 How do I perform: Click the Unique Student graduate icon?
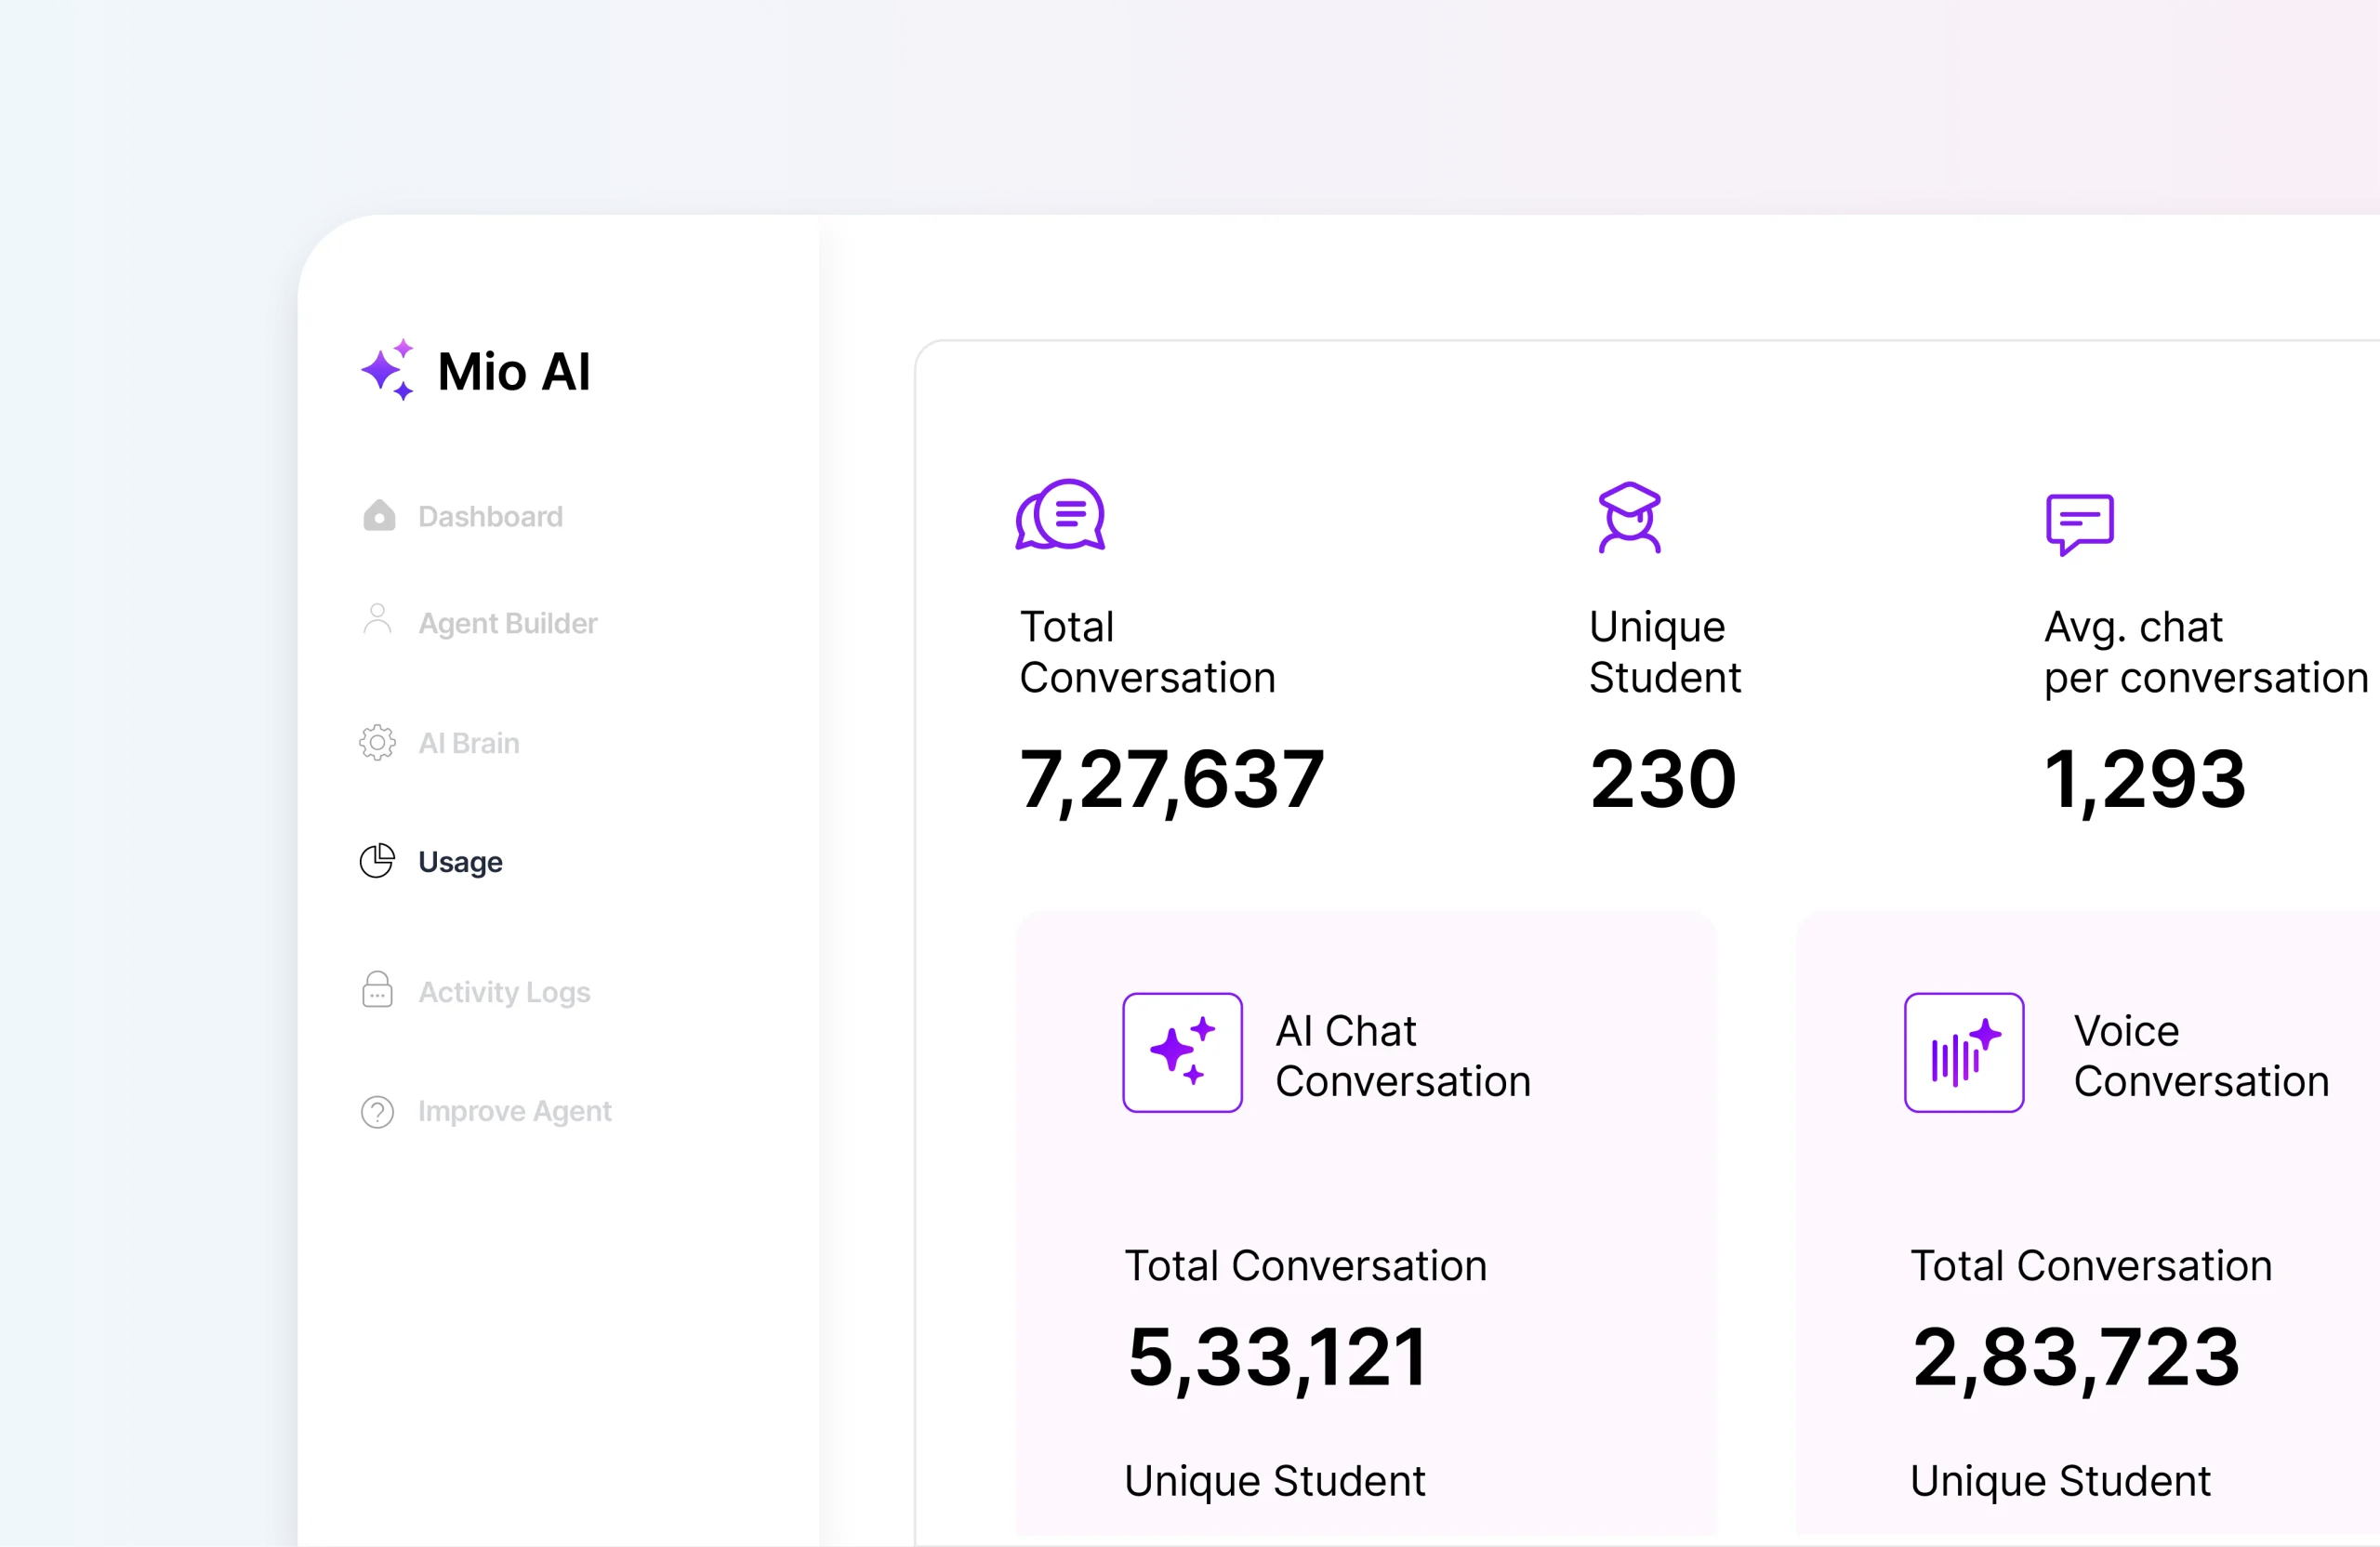point(1629,517)
